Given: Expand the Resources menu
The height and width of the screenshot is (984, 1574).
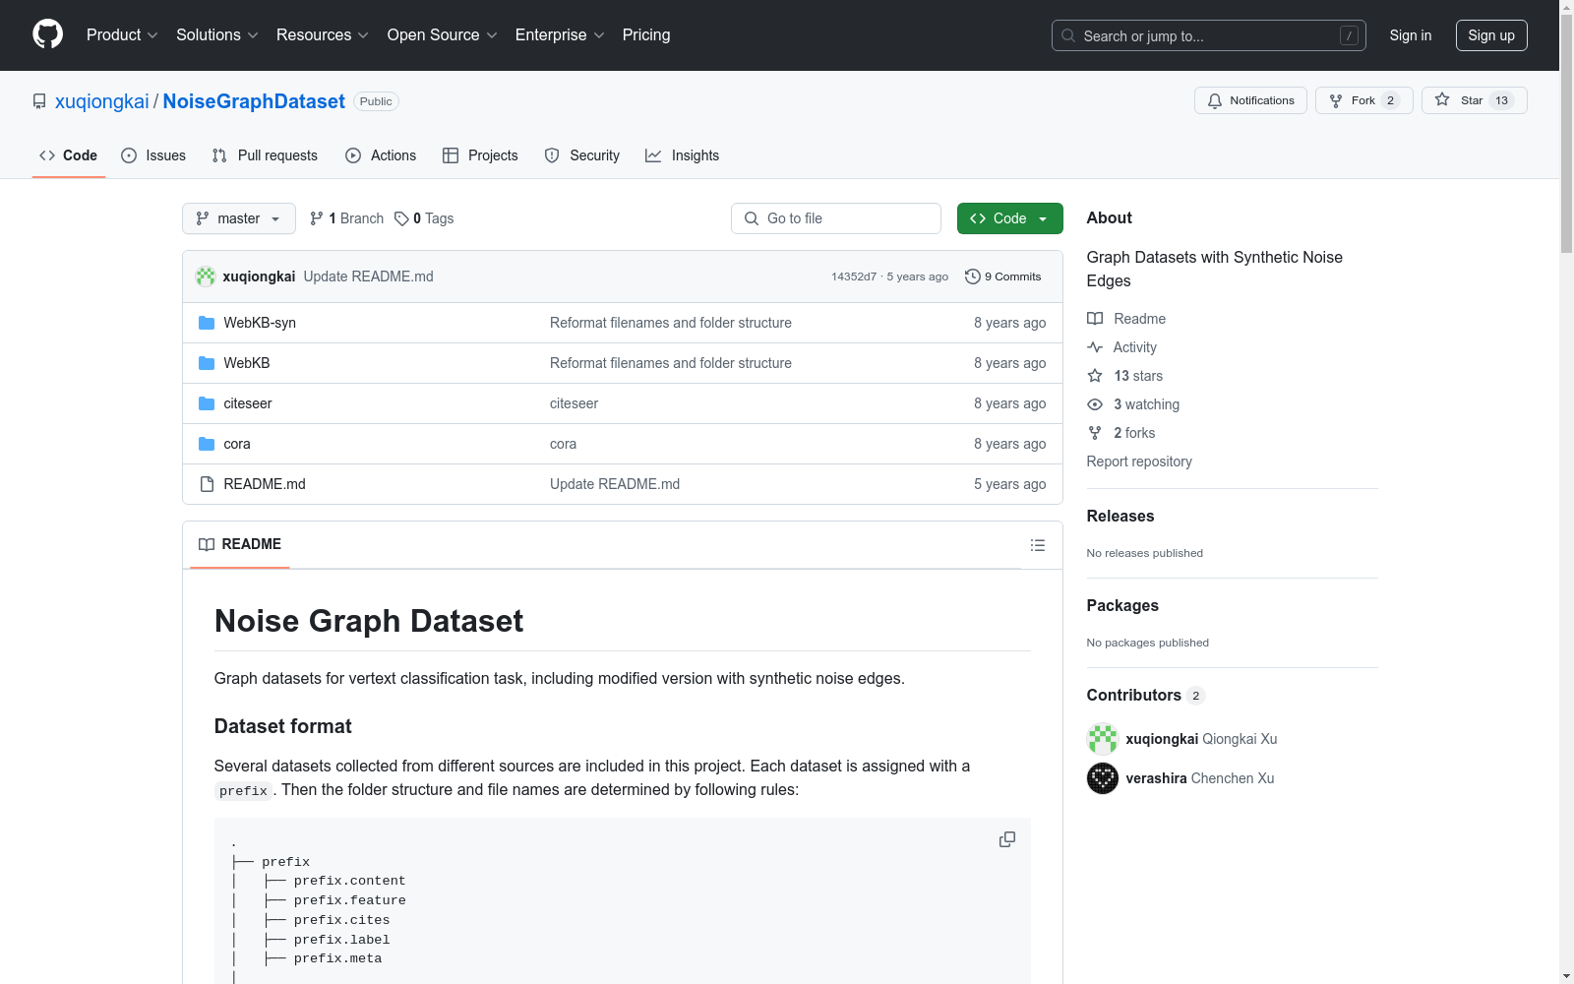Looking at the screenshot, I should coord(323,35).
